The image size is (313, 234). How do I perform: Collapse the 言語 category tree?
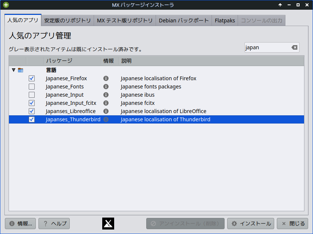[x=13, y=70]
